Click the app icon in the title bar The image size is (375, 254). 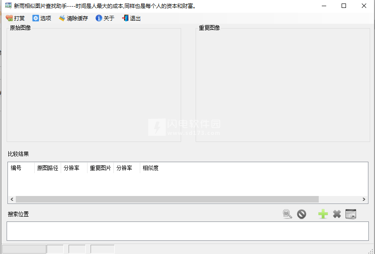(x=8, y=6)
